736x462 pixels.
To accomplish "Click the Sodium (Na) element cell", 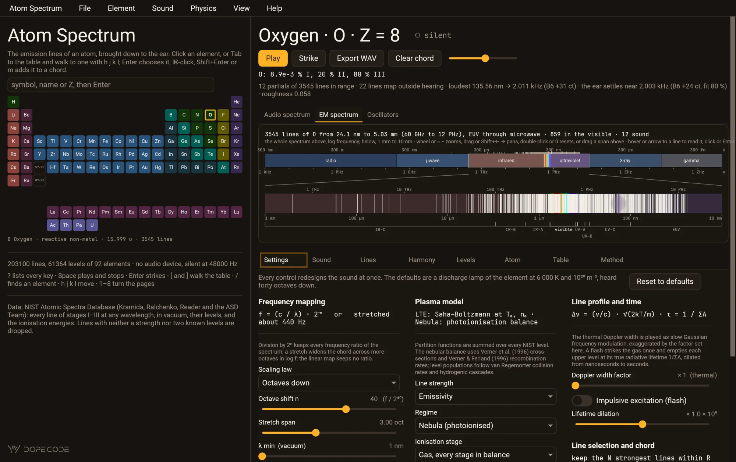I will (13, 128).
